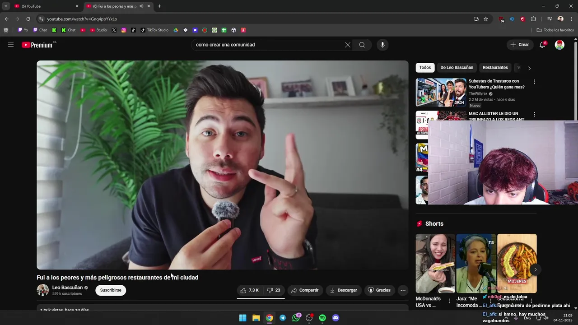Open Subastas de Trasteros video thumbnail
578x325 pixels.
441,93
